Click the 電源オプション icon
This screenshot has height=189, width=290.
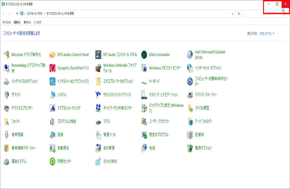190,148
